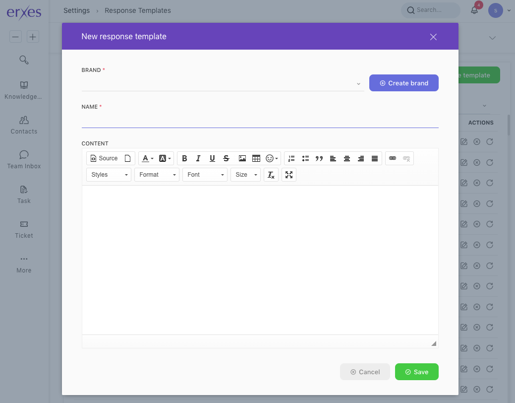Open Task from sidebar
The width and height of the screenshot is (515, 403).
pyautogui.click(x=24, y=195)
